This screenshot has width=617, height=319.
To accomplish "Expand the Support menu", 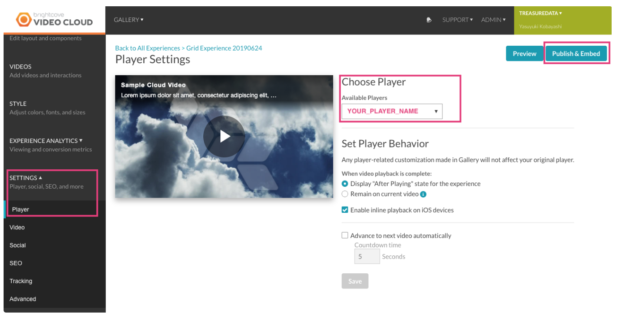I will coord(457,20).
